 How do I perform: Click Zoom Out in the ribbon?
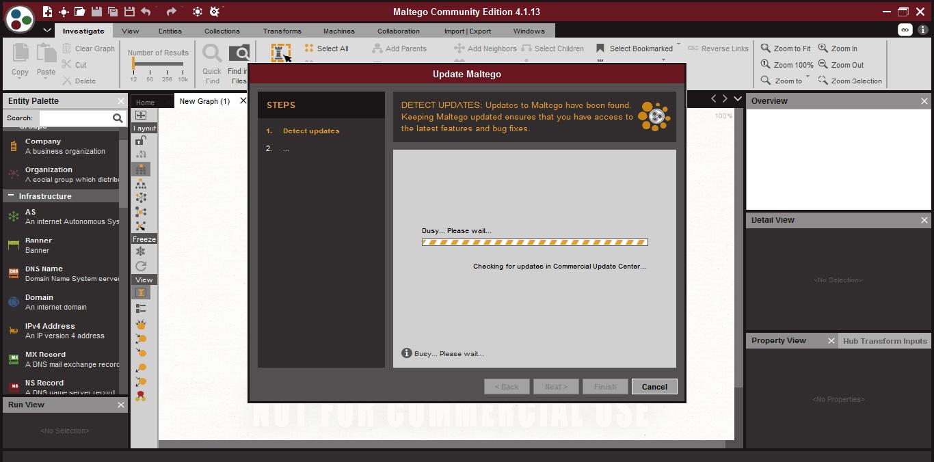(x=841, y=65)
